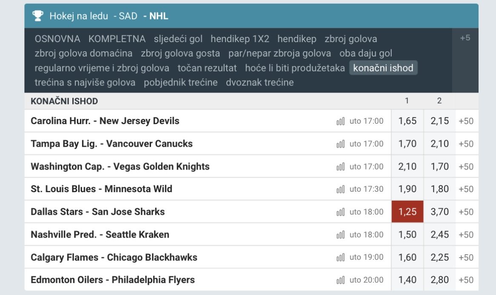Open St. Louis Blues - Minnesota Wild match
The height and width of the screenshot is (295, 496).
[101, 189]
